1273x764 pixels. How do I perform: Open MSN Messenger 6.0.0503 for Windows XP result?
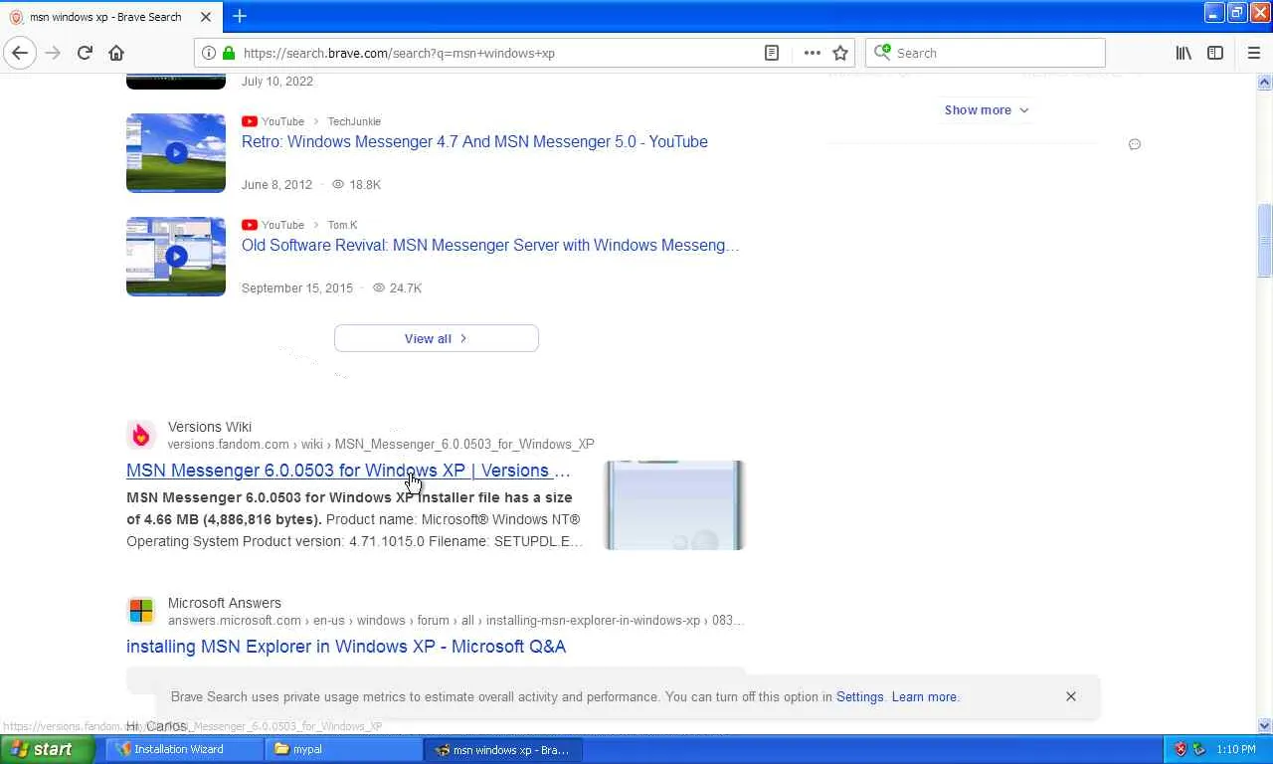tap(348, 471)
